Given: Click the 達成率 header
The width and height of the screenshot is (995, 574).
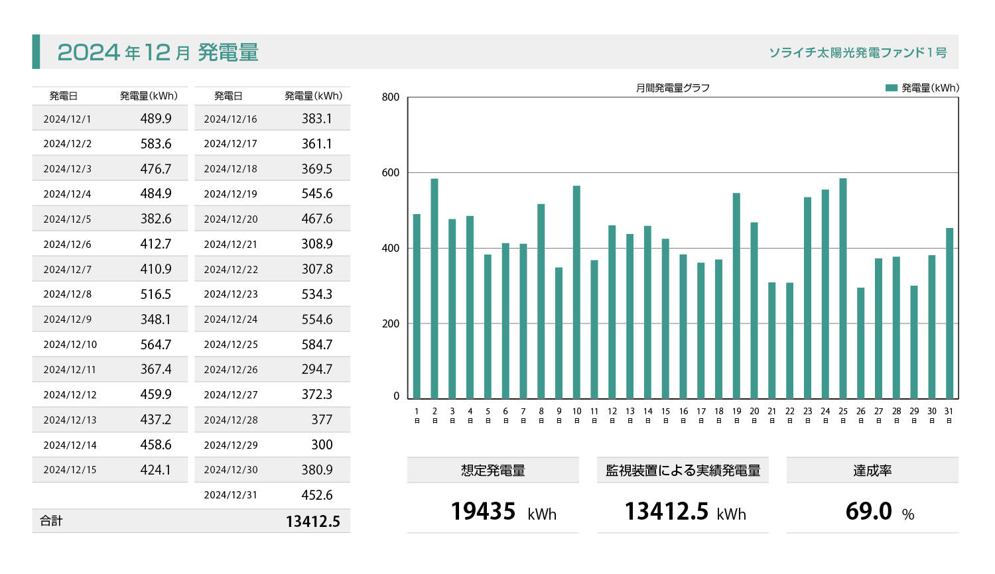Looking at the screenshot, I should click(x=872, y=471).
